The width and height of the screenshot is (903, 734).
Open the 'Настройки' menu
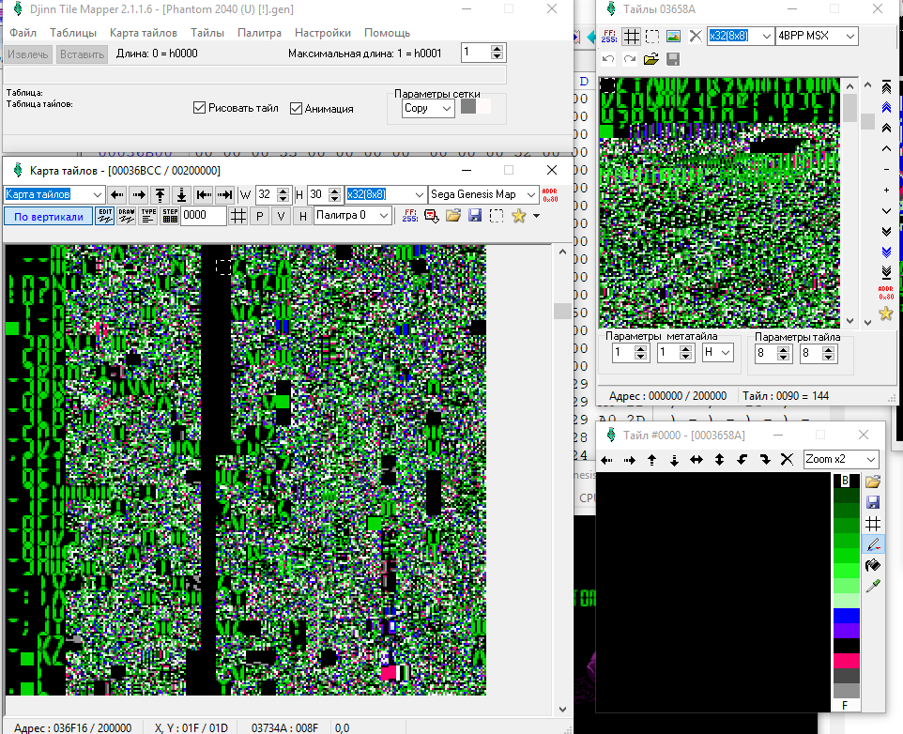[x=323, y=33]
